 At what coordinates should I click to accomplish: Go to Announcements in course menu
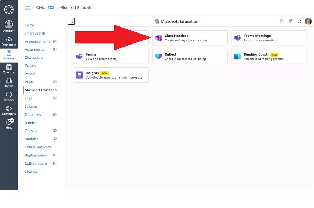pyautogui.click(x=37, y=41)
